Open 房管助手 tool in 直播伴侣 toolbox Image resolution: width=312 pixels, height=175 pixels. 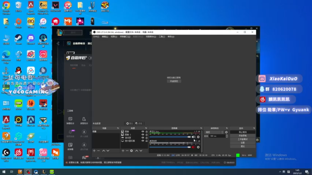[84, 121]
